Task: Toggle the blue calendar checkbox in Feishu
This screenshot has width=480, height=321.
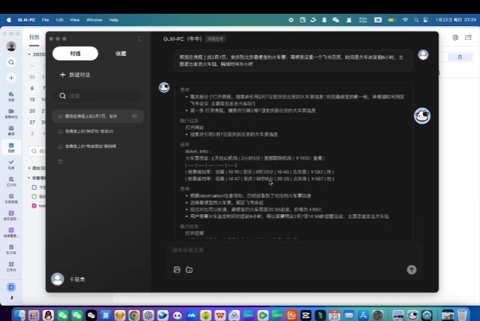Action: (x=34, y=187)
